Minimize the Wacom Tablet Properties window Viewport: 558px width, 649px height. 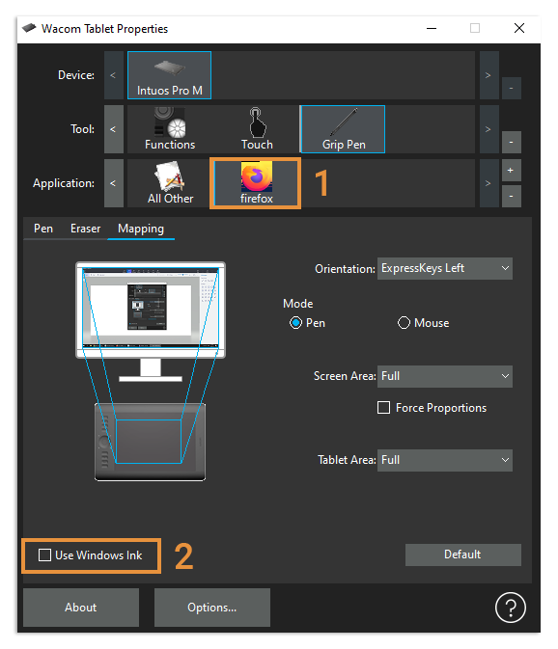(x=432, y=28)
